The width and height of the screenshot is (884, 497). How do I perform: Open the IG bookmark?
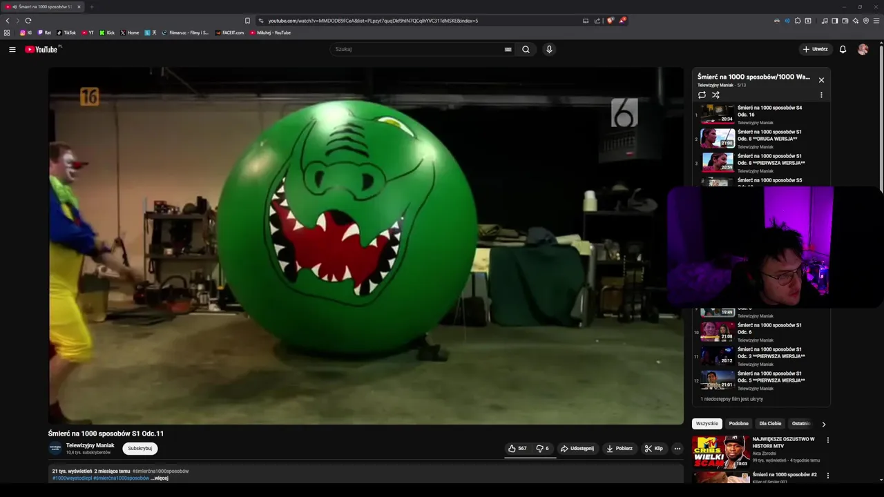click(x=26, y=32)
